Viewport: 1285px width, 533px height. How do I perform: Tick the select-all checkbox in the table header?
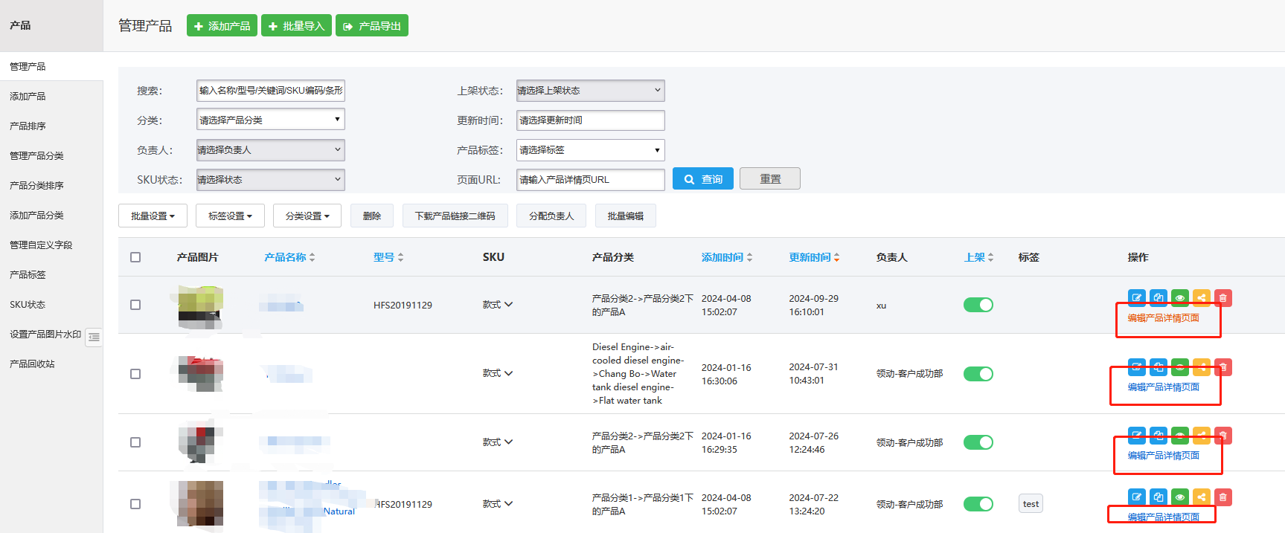pos(135,257)
